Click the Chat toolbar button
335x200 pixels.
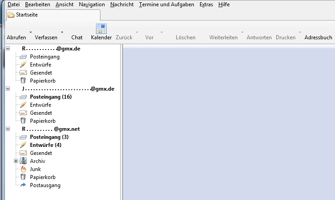point(77,37)
